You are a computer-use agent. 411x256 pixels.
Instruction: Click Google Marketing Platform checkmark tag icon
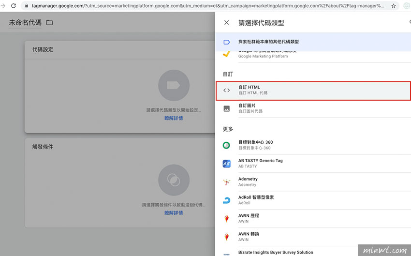(x=226, y=54)
